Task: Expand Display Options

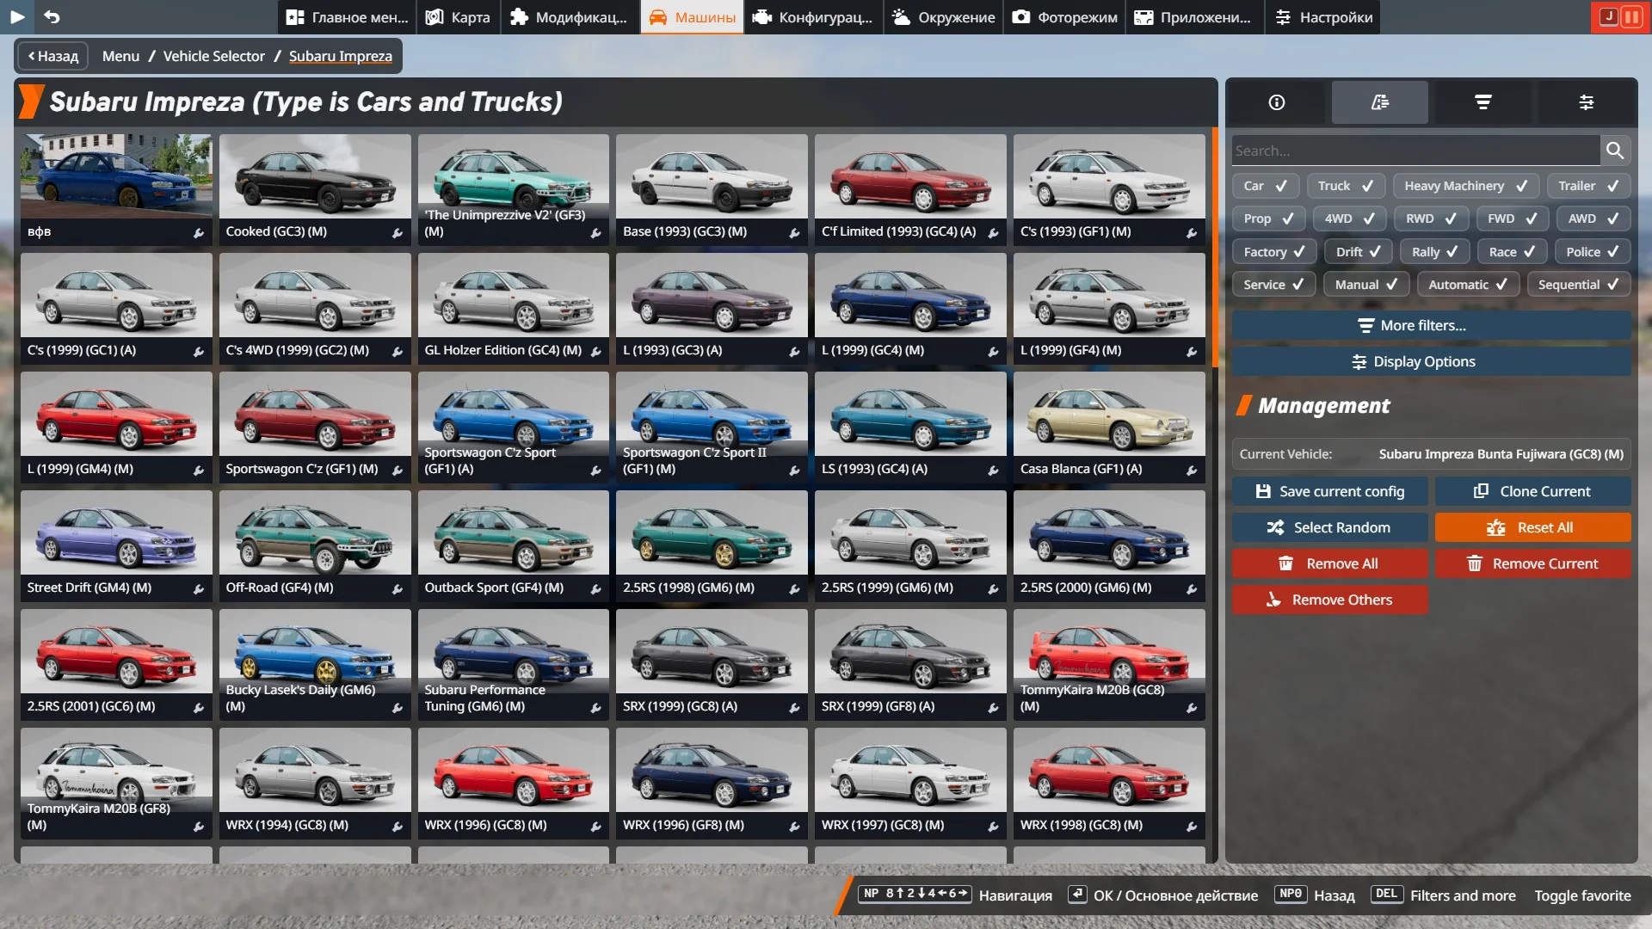Action: click(1431, 361)
